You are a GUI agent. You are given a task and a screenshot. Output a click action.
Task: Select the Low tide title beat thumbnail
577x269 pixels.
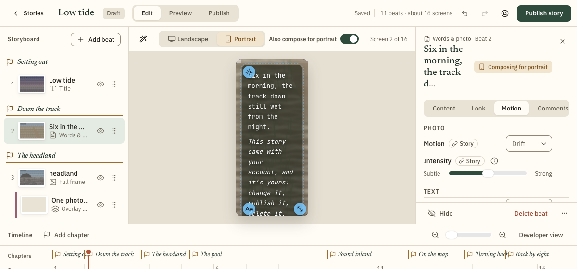click(x=32, y=84)
